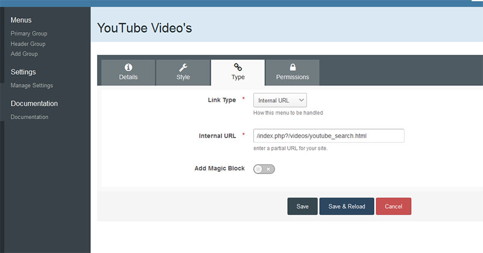Select the Style tab label
This screenshot has height=253, width=483.
pos(183,77)
